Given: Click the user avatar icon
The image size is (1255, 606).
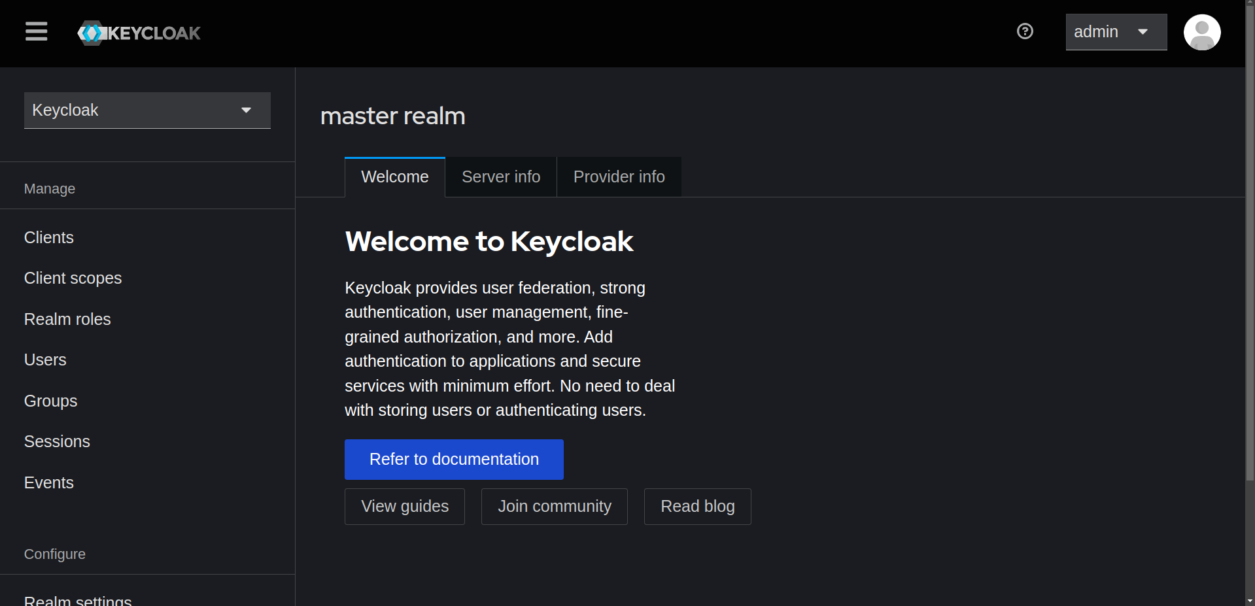Looking at the screenshot, I should click(x=1202, y=32).
